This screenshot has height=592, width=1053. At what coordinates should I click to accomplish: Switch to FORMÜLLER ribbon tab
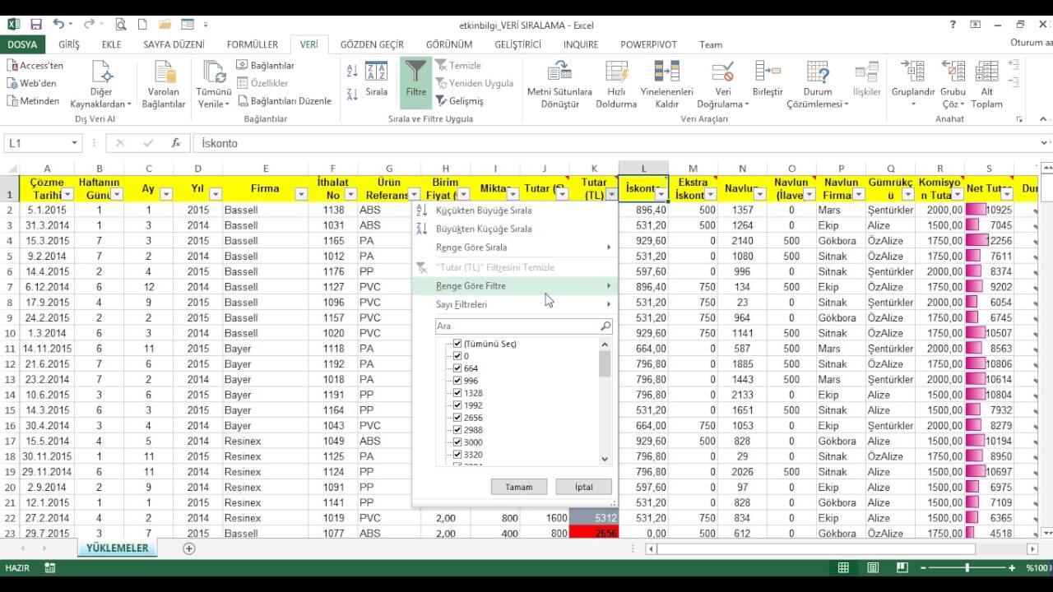click(253, 44)
